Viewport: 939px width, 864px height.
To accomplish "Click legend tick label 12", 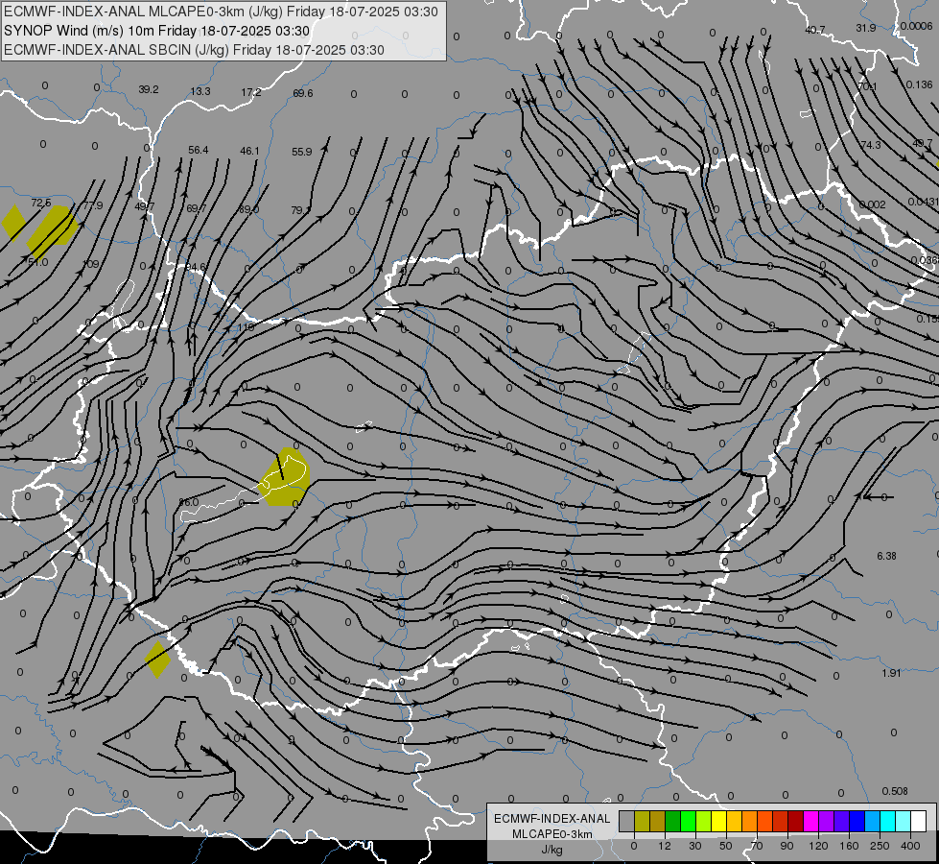I will pyautogui.click(x=664, y=846).
